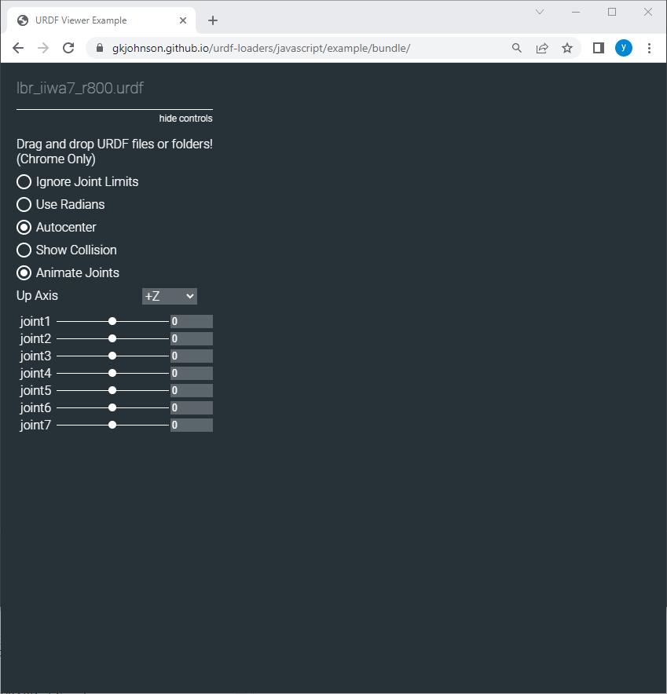667x694 pixels.
Task: Open the Up Axis dropdown
Action: click(x=169, y=296)
